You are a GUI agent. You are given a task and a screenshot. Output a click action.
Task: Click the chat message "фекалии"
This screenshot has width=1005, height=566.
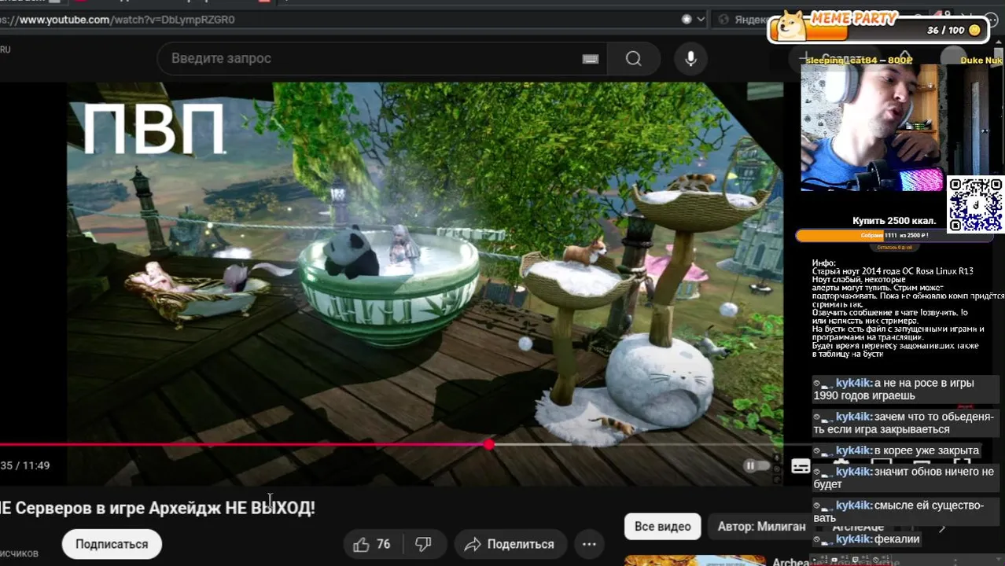[x=867, y=539]
